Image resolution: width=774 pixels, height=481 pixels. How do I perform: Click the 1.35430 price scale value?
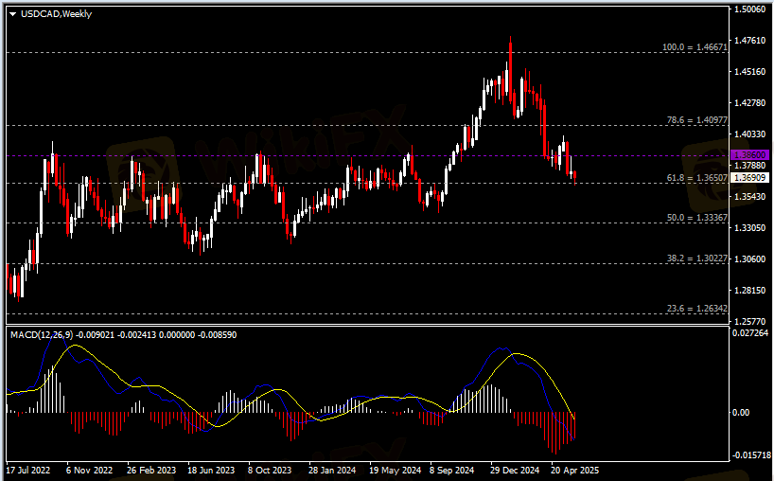tap(749, 197)
